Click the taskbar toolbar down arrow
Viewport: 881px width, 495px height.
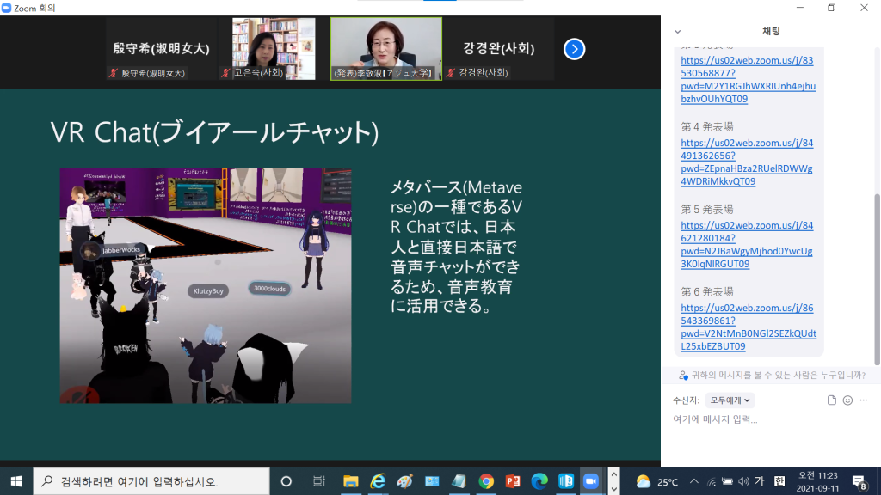pos(614,488)
